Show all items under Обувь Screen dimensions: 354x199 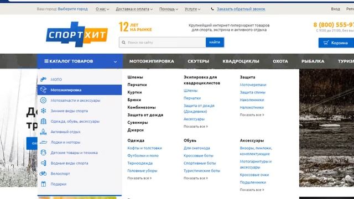(x=196, y=178)
